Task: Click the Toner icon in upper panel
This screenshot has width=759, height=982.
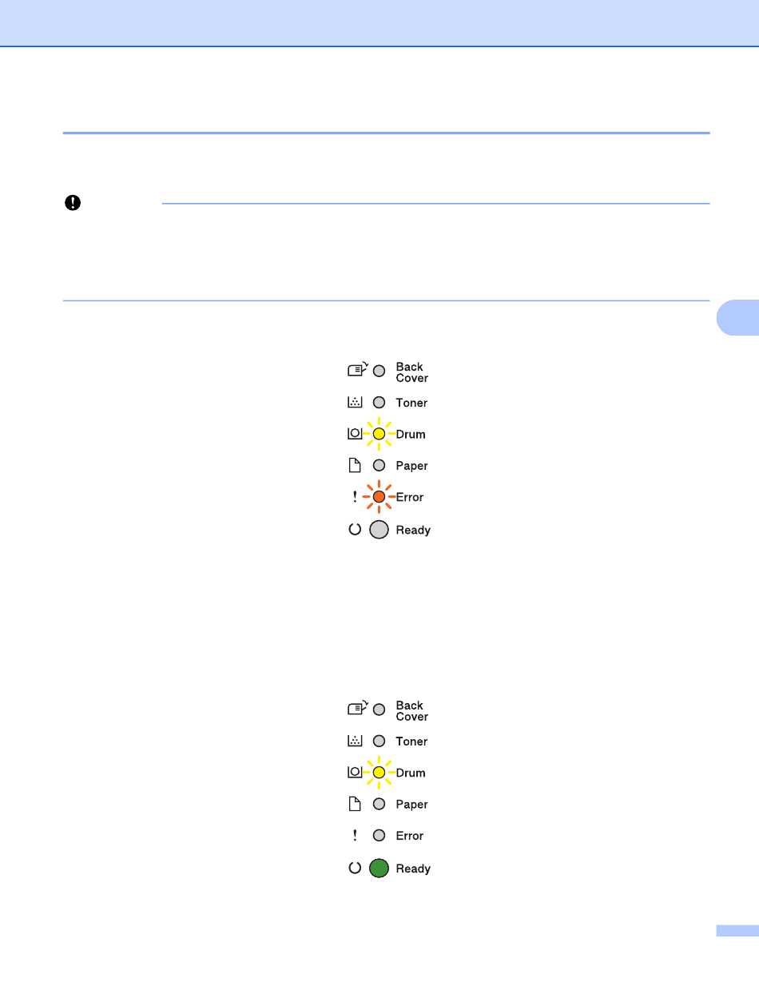Action: click(x=355, y=403)
